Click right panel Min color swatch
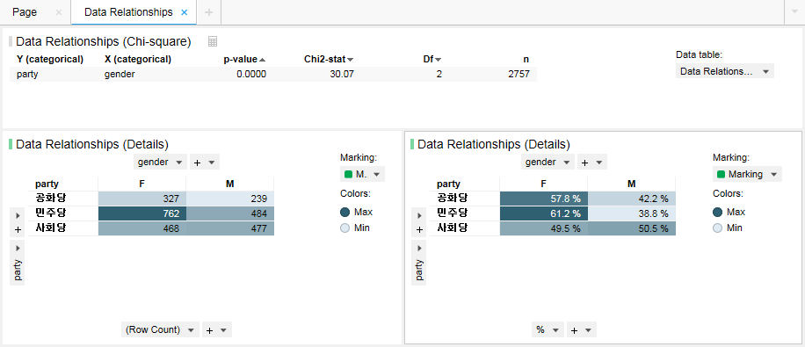805x347 pixels. point(718,228)
